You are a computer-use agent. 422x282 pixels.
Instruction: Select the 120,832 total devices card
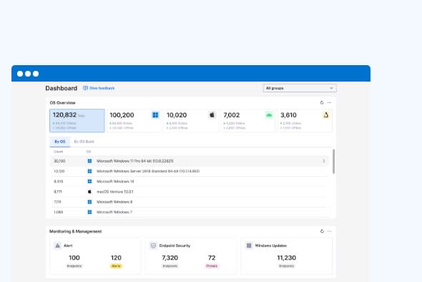pos(77,121)
